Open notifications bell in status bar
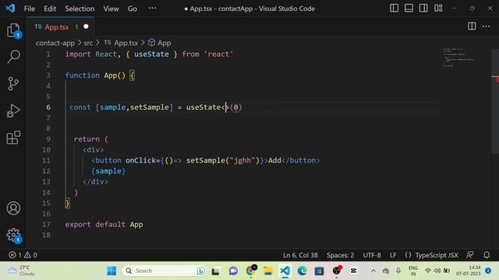This screenshot has width=499, height=280. click(x=487, y=254)
